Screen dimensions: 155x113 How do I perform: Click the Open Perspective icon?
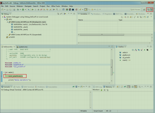(x=144, y=10)
